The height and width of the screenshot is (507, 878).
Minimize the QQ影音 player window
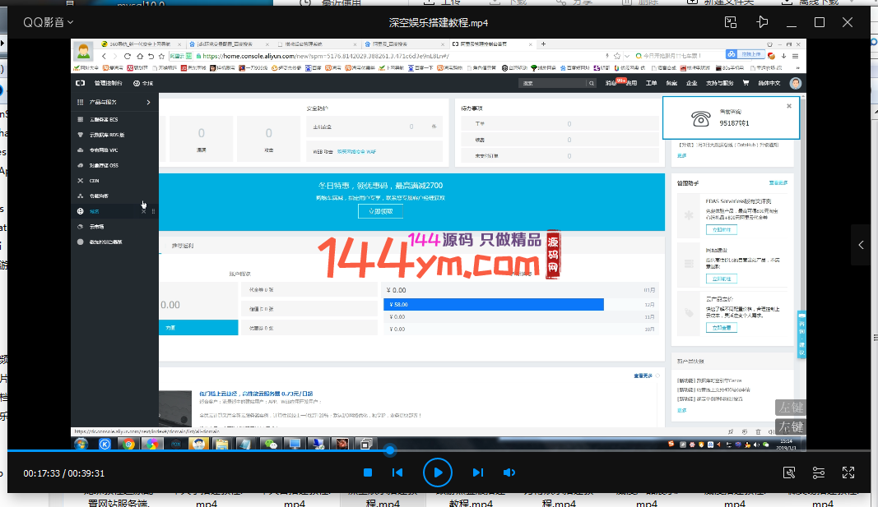pyautogui.click(x=792, y=22)
